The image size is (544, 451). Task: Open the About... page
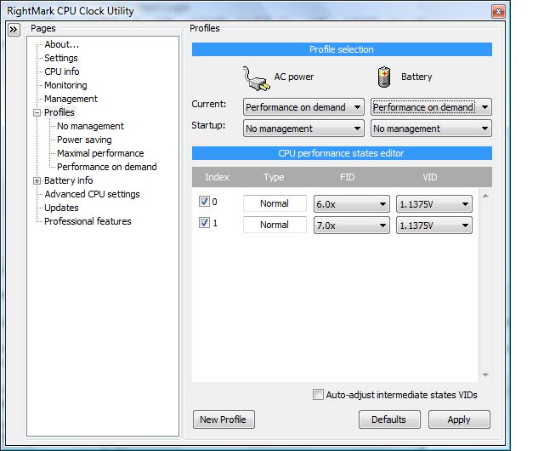click(62, 44)
